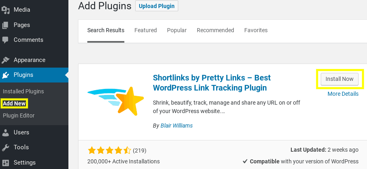Click the Settings sliders icon
This screenshot has height=169, width=367.
click(5, 163)
